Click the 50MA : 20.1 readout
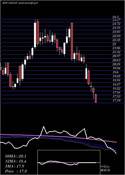The image size is (125, 175). [15, 156]
